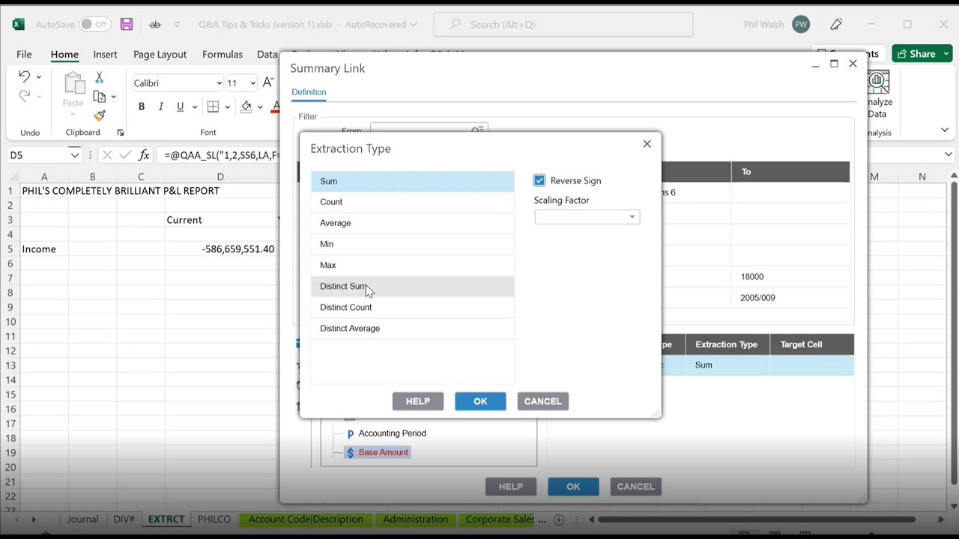Toggle AutoSave switch
This screenshot has height=539, width=959.
click(x=95, y=24)
